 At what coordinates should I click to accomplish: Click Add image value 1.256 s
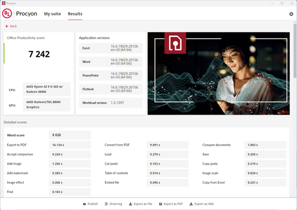pyautogui.click(x=70, y=164)
